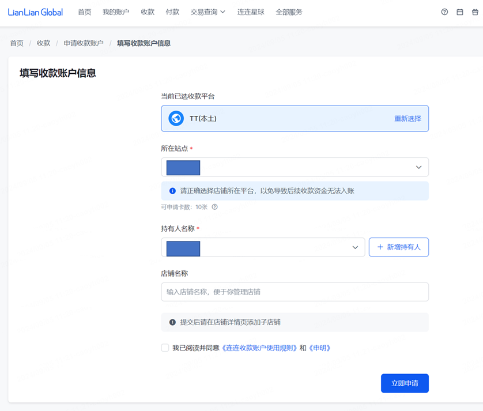Open the help question mark icon in header
The width and height of the screenshot is (483, 411).
(x=444, y=12)
